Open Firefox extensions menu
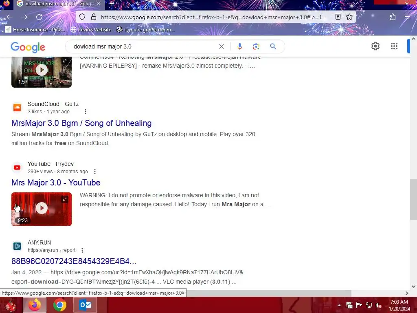417x313 pixels. pos(393,17)
